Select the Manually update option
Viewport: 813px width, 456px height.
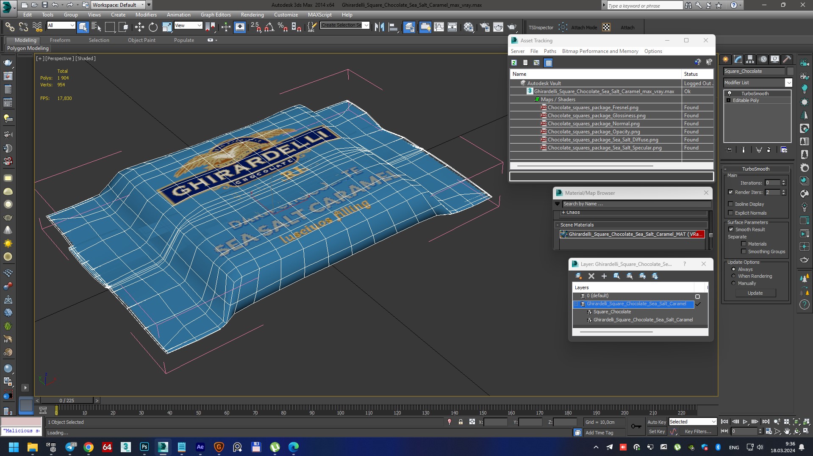click(x=733, y=283)
